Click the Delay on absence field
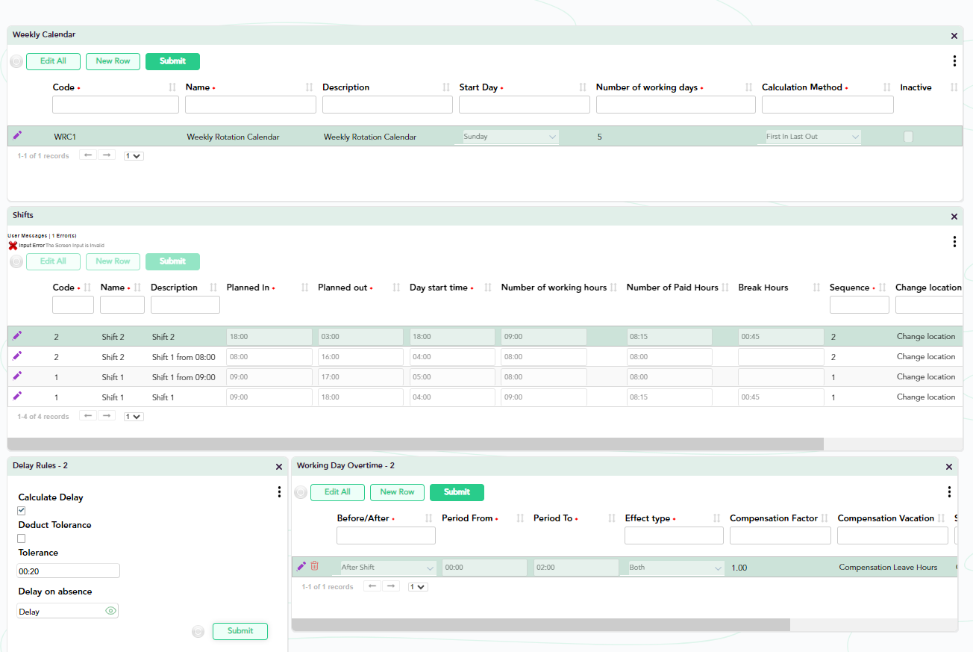This screenshot has height=652, width=973. tap(68, 612)
